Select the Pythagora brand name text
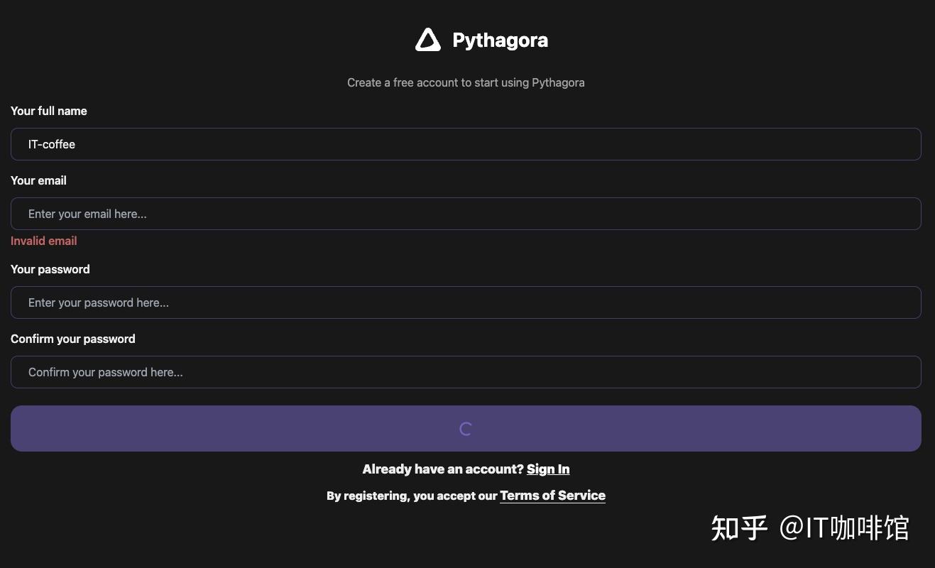This screenshot has width=935, height=568. click(500, 40)
